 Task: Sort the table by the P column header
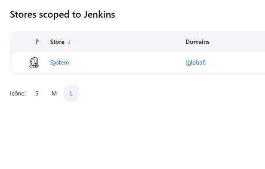click(x=37, y=42)
